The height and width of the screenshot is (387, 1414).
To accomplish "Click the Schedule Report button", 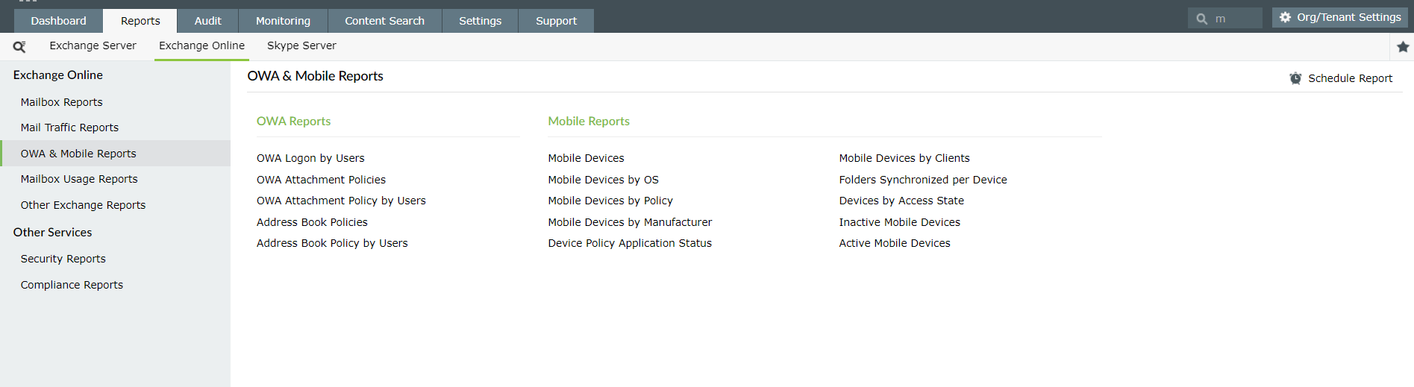I will point(1349,78).
